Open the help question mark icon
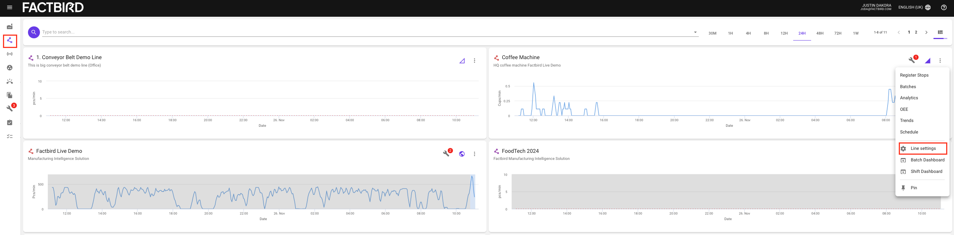 point(944,7)
